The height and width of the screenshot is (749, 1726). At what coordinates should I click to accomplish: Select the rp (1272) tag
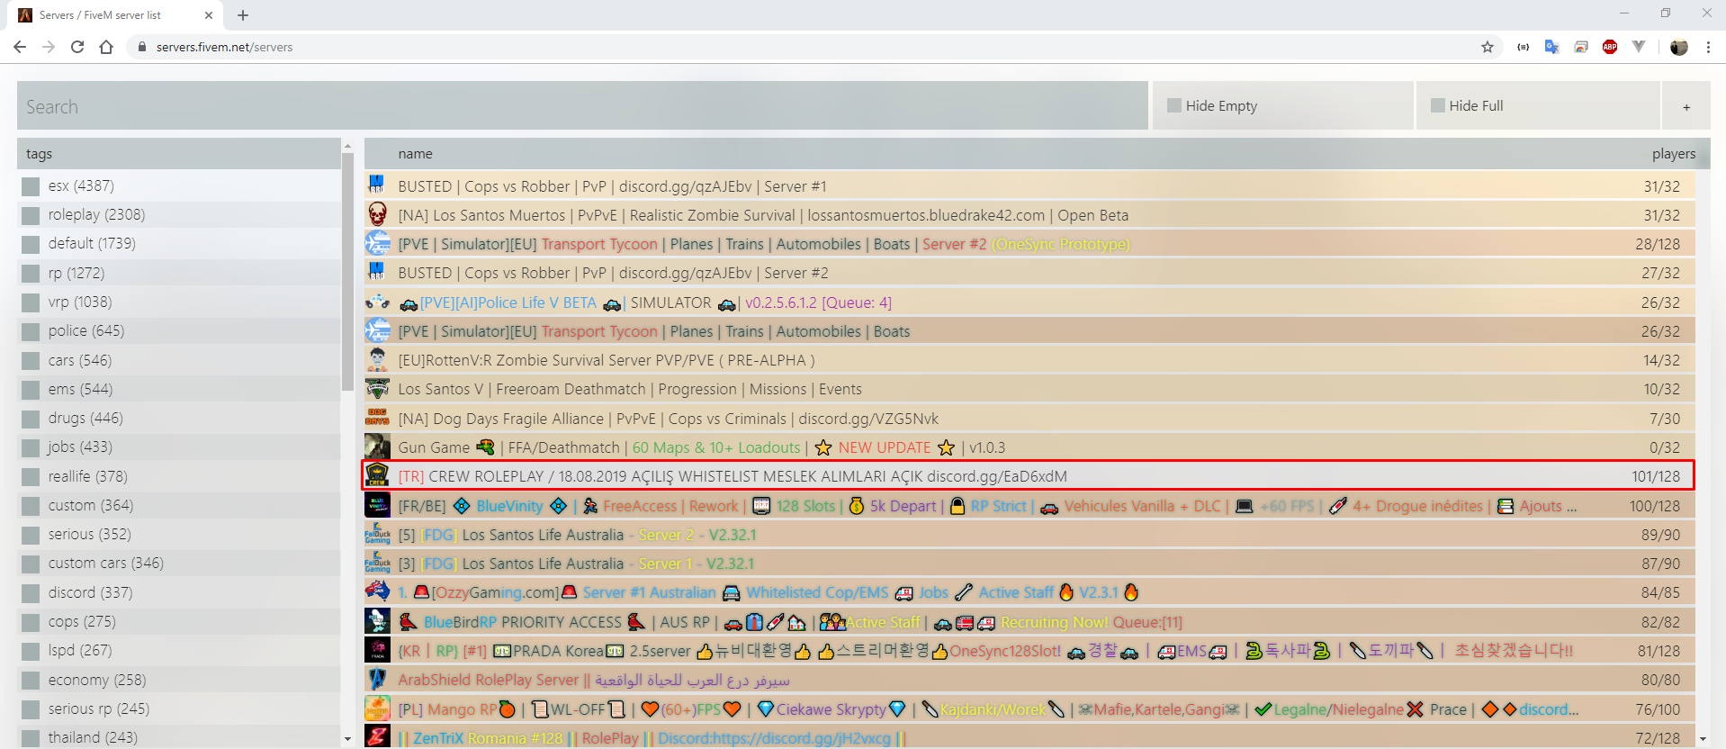coord(76,273)
